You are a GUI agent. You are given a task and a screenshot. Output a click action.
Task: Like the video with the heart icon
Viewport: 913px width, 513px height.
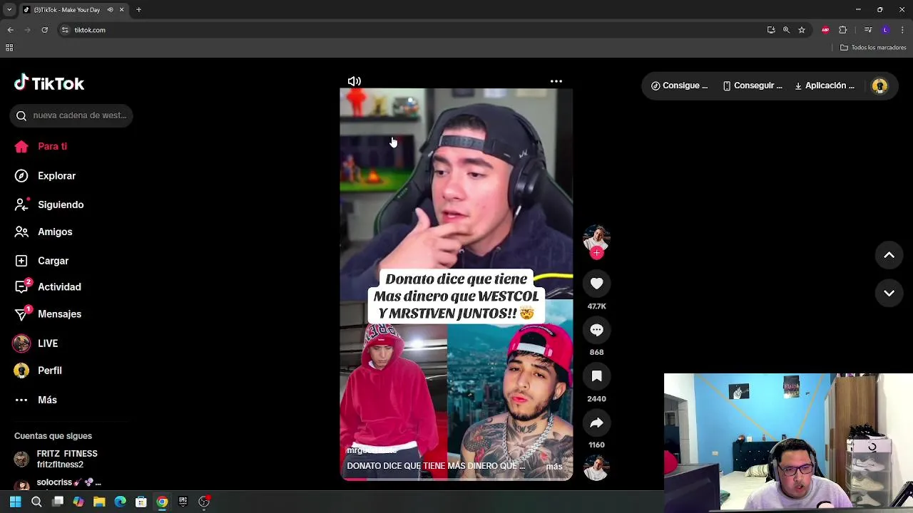click(596, 284)
